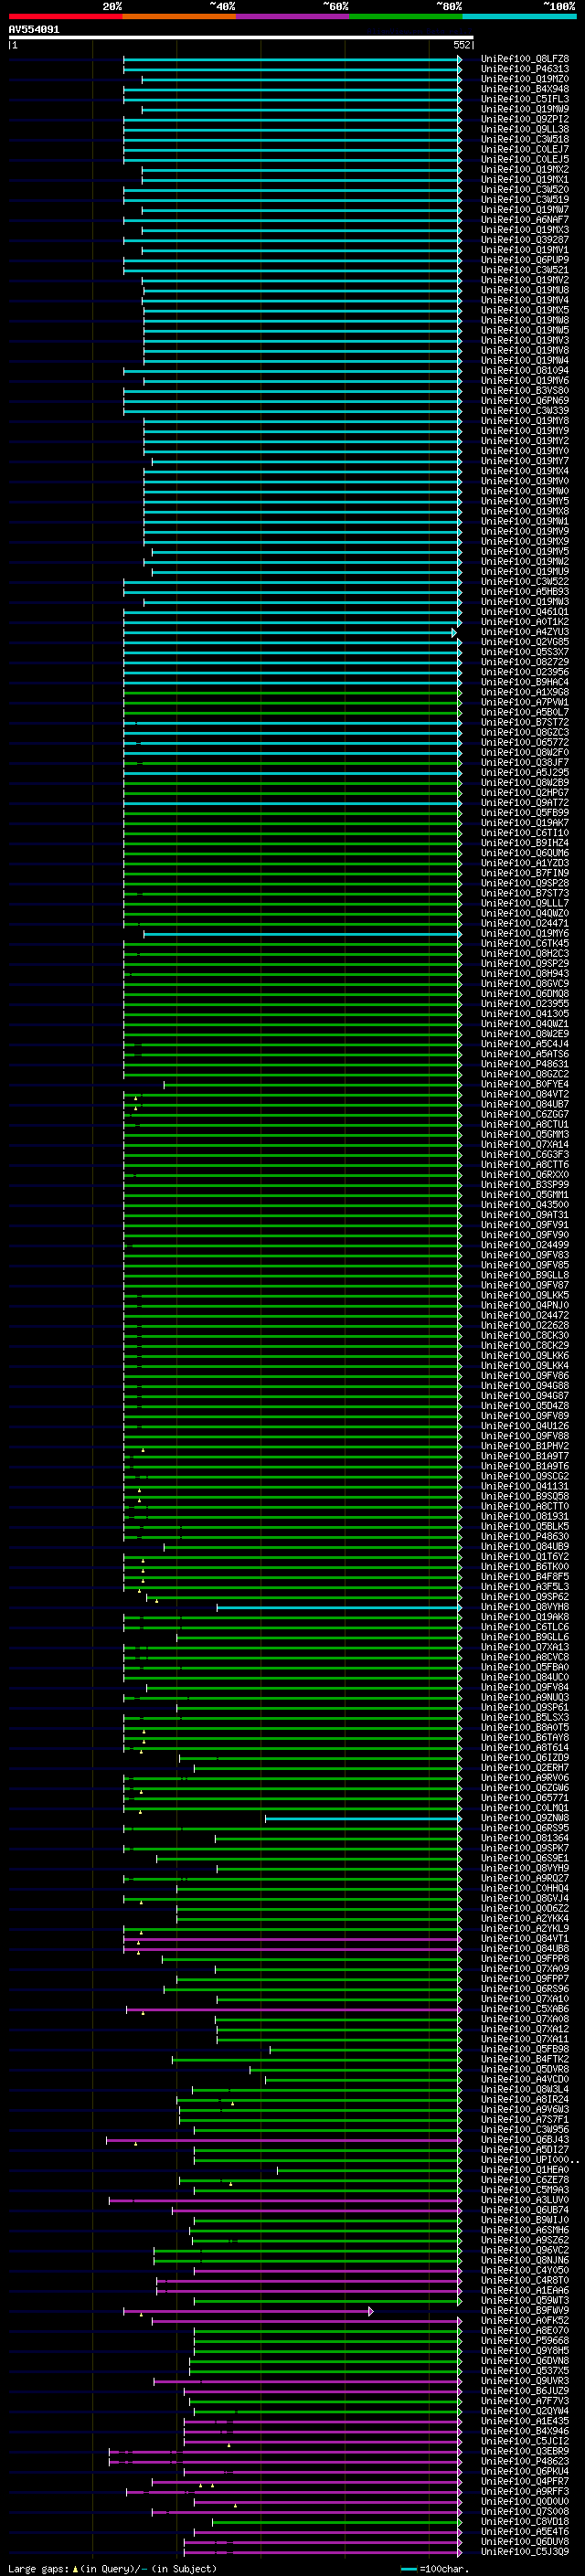Select hit UniRef100_Q9ZPI2

pyautogui.click(x=525, y=119)
